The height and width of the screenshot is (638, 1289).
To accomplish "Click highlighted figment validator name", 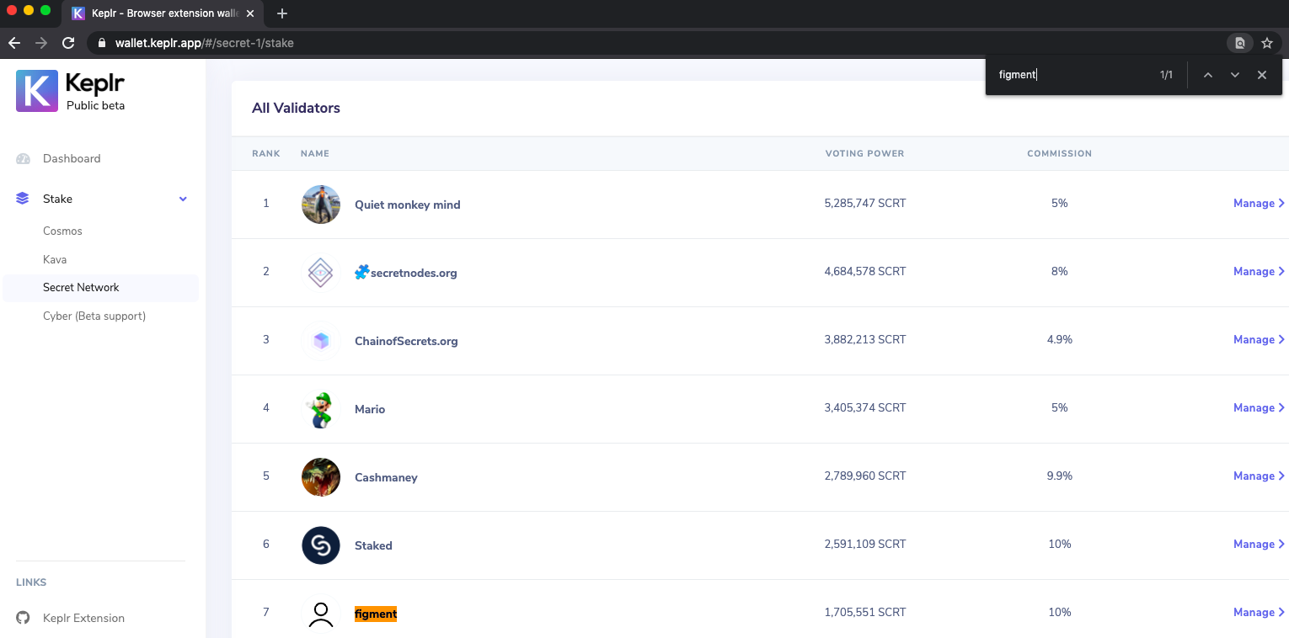I will pos(376,614).
